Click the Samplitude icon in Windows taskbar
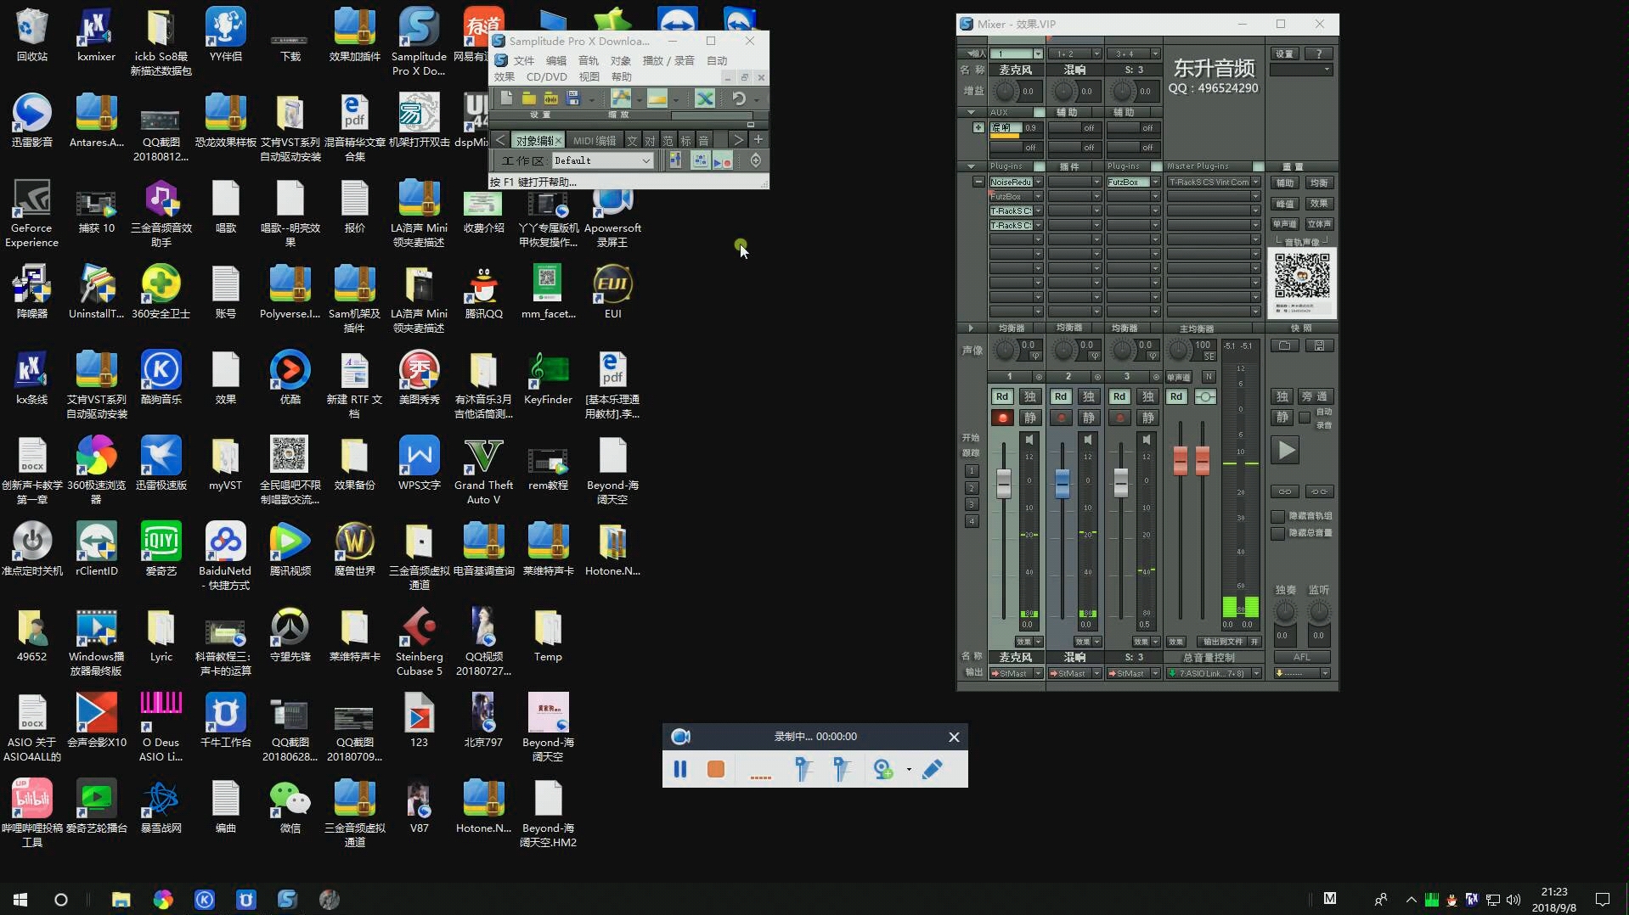 287,899
